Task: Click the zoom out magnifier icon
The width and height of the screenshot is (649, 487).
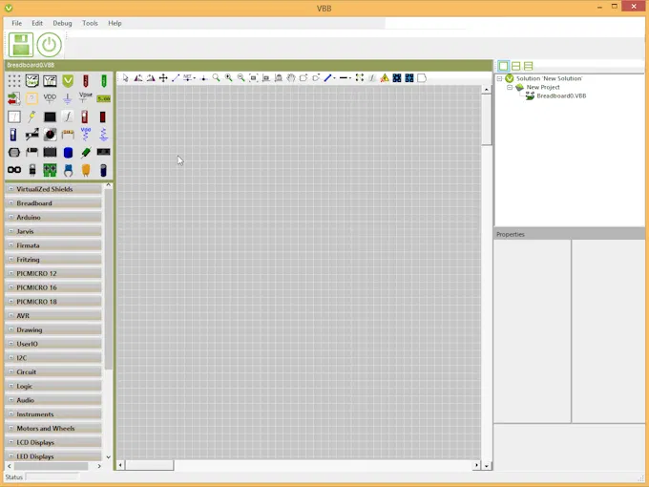Action: 241,78
